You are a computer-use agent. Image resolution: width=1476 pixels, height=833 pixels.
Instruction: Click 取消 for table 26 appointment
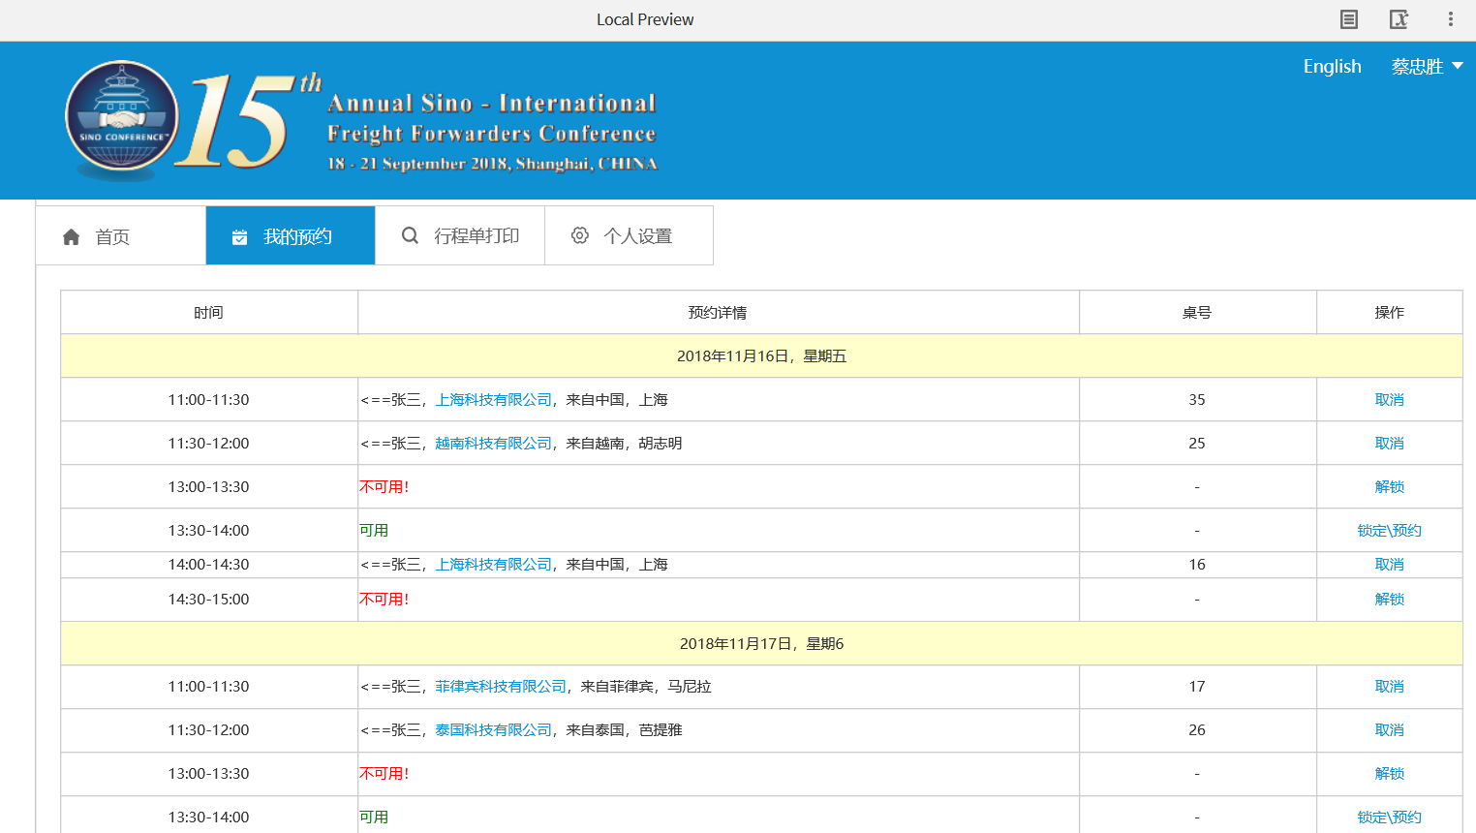[1389, 730]
